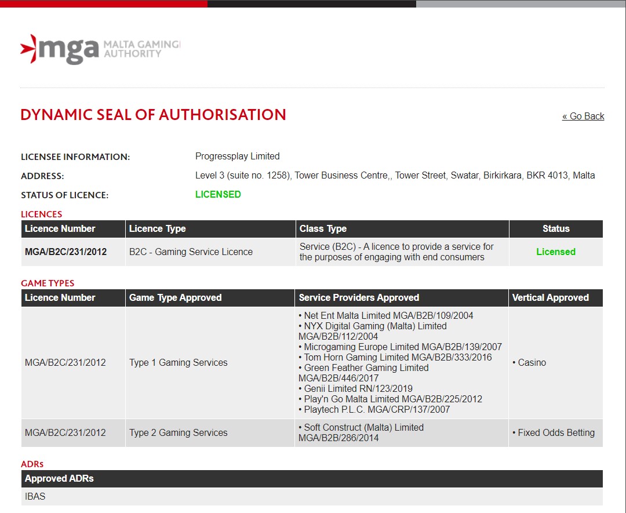
Task: Click the green 'Licensed' status cell
Action: click(x=556, y=252)
